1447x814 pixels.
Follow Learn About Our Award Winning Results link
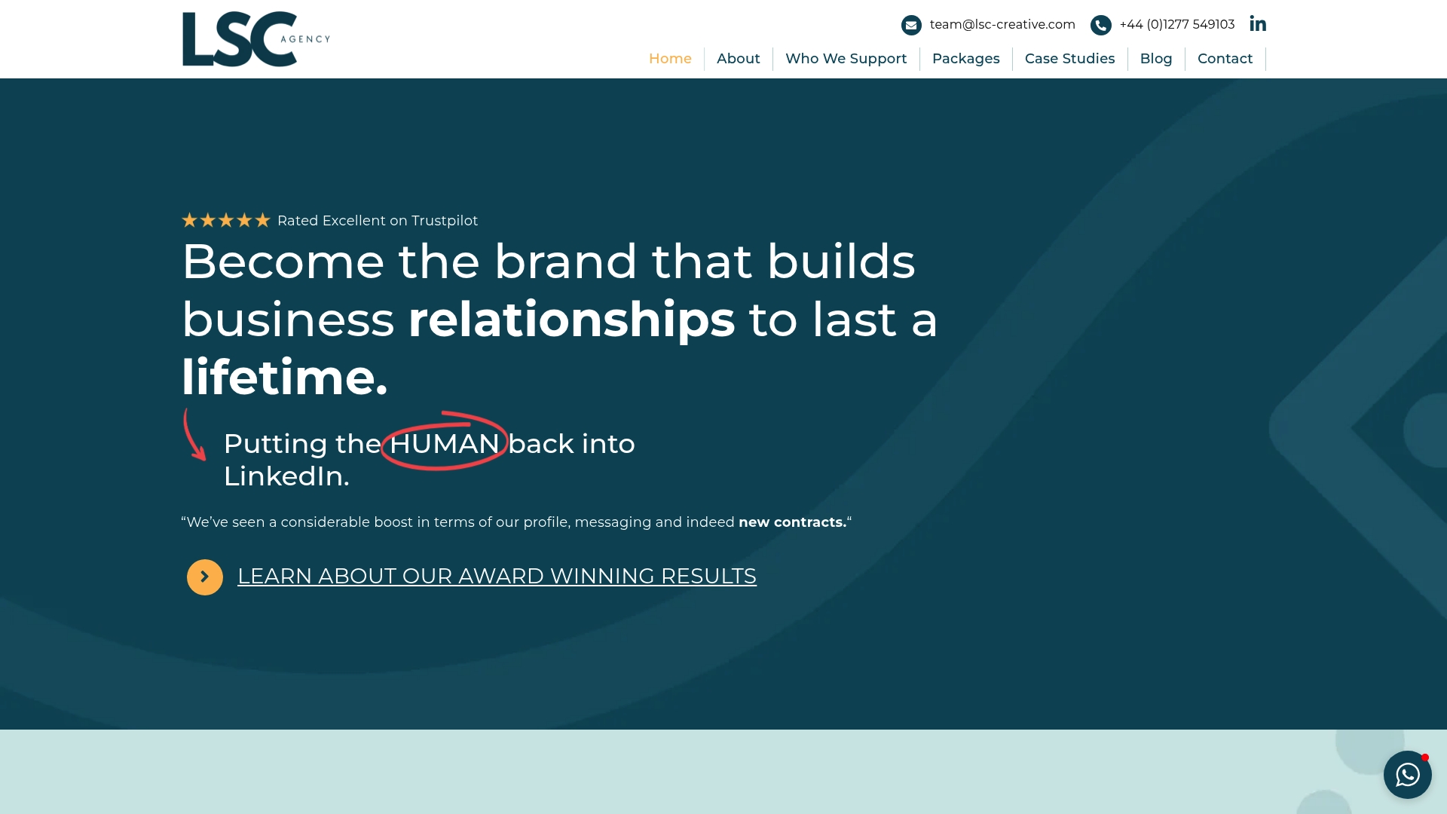pos(497,576)
